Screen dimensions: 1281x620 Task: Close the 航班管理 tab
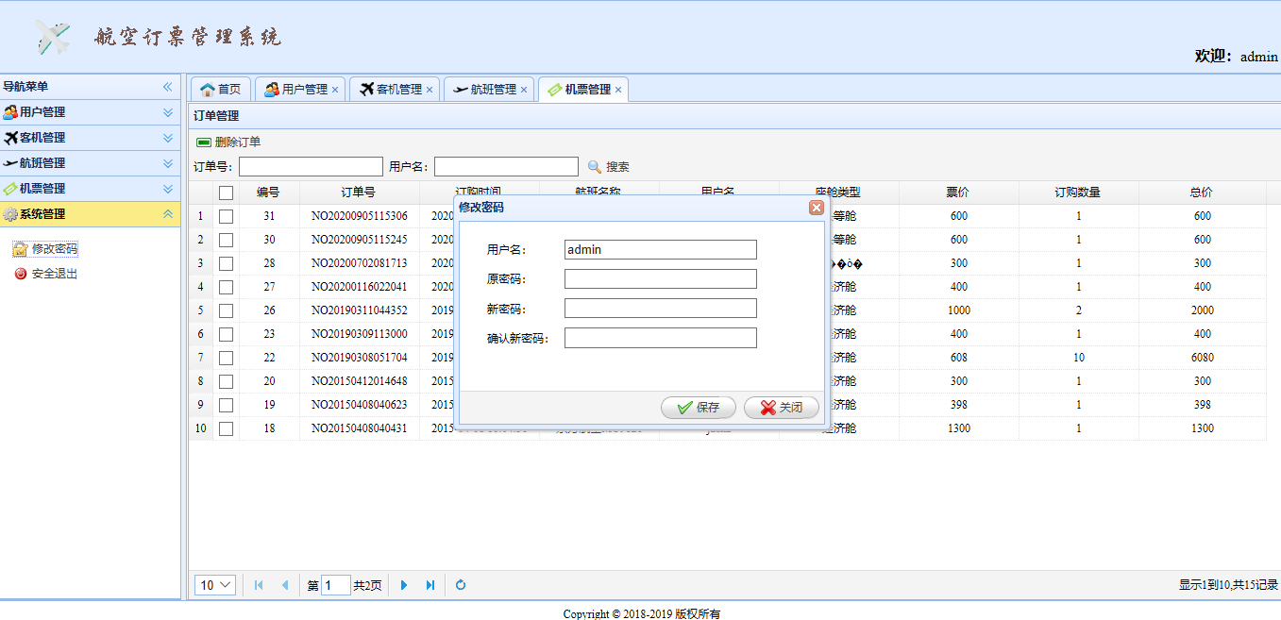click(524, 91)
